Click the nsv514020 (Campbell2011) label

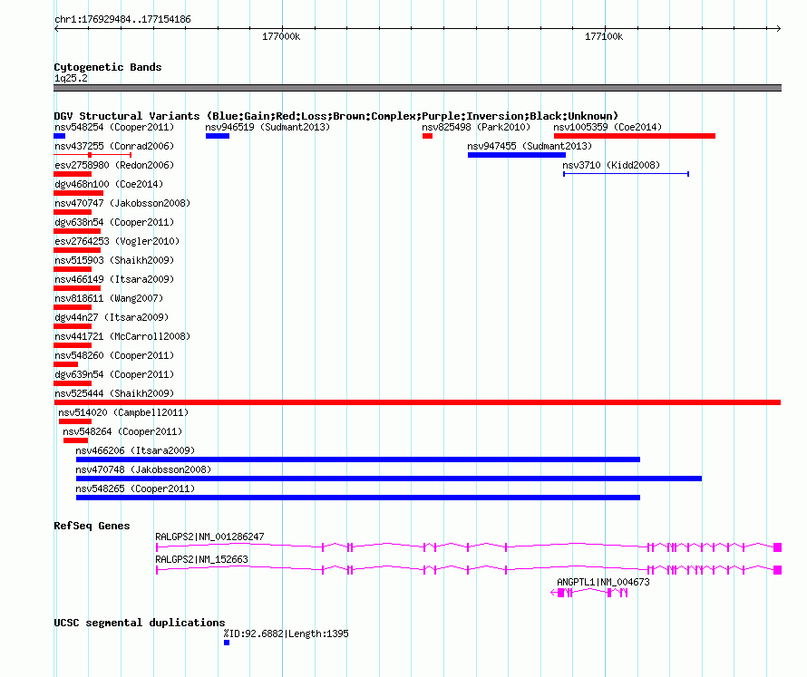point(123,412)
